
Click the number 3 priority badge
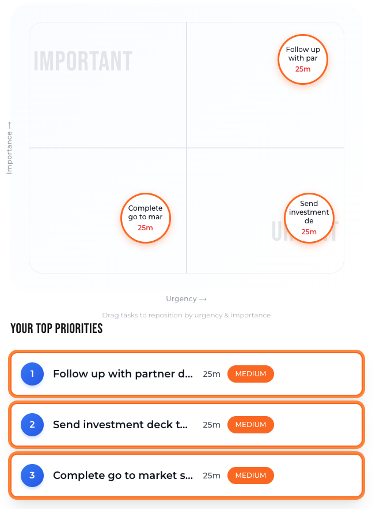(x=32, y=476)
